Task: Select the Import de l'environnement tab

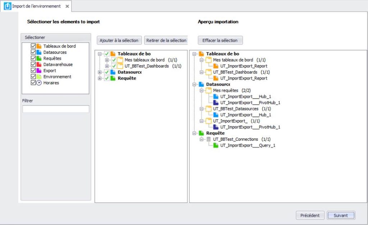Action: 36,6
